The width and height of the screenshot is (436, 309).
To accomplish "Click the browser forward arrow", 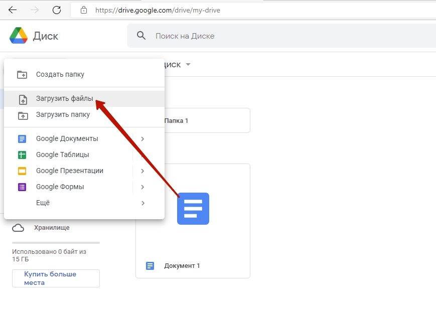I will click(x=35, y=11).
